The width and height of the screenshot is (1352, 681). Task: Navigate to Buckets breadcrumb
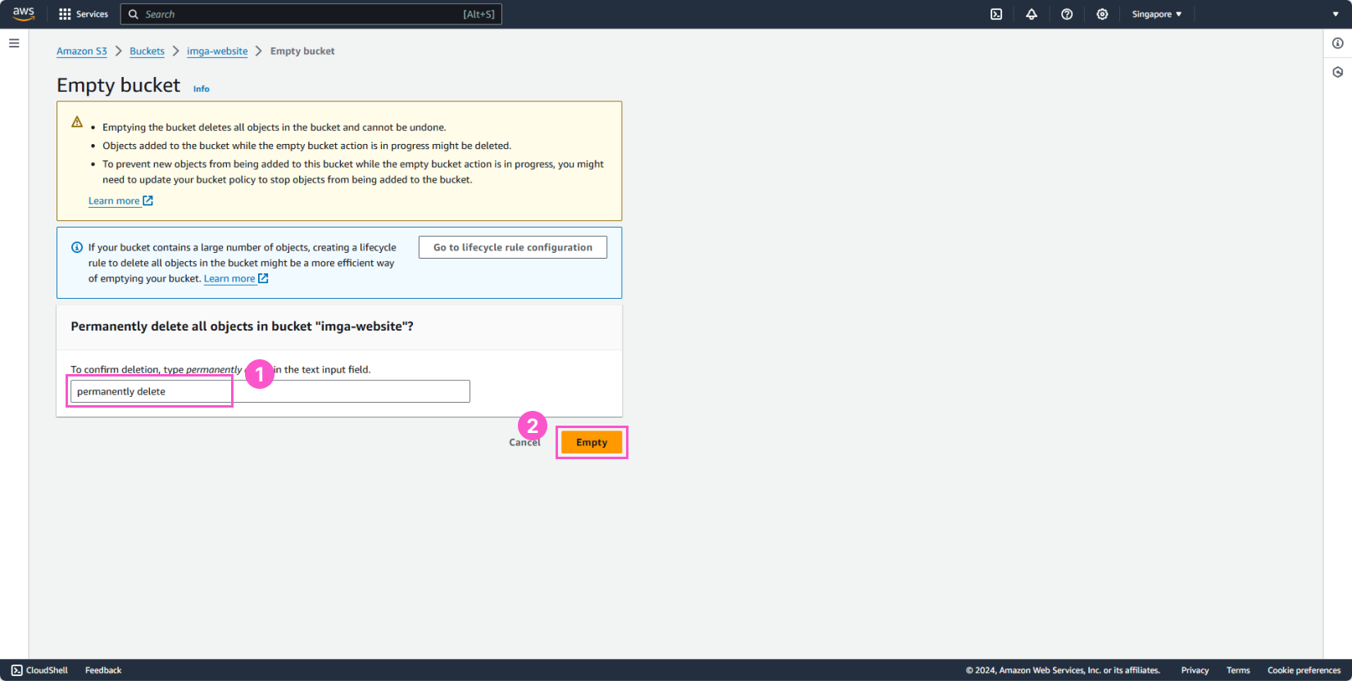tap(147, 51)
